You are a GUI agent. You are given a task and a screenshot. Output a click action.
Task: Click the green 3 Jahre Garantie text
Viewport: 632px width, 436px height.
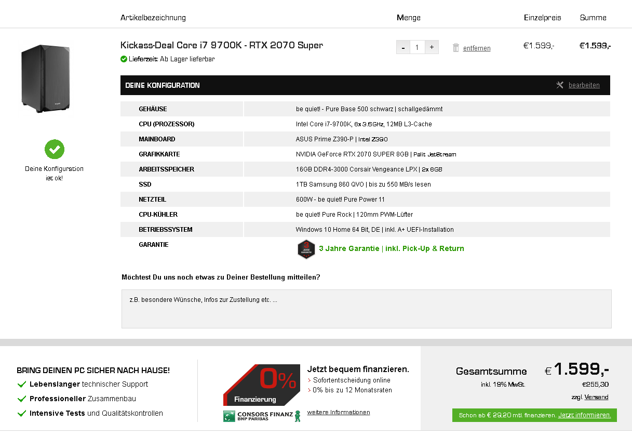tap(392, 248)
